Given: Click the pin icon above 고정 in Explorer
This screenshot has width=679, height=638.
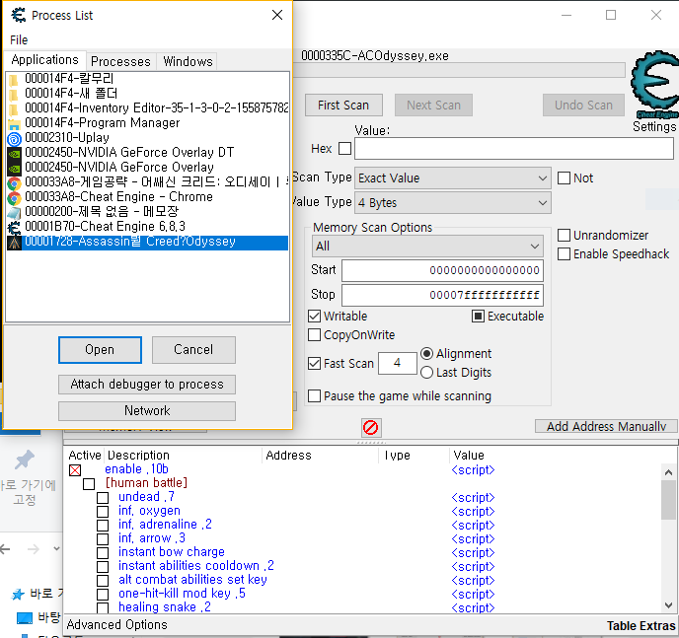Looking at the screenshot, I should pyautogui.click(x=25, y=460).
